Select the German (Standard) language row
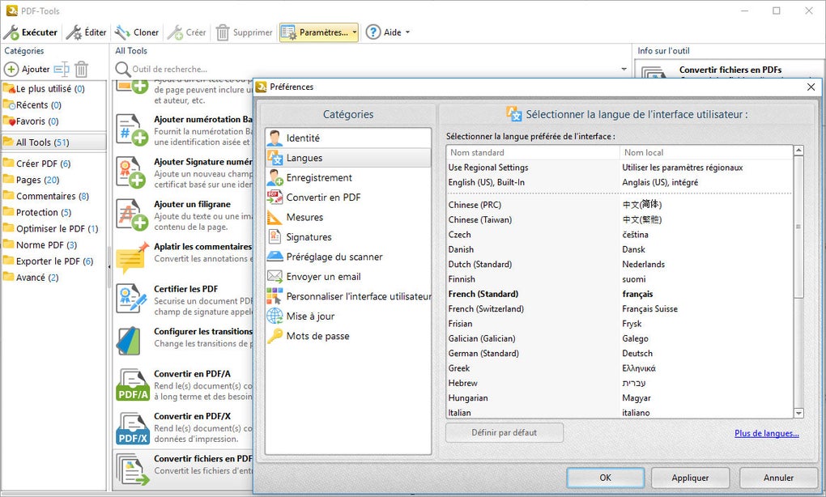The height and width of the screenshot is (497, 826). click(x=619, y=353)
